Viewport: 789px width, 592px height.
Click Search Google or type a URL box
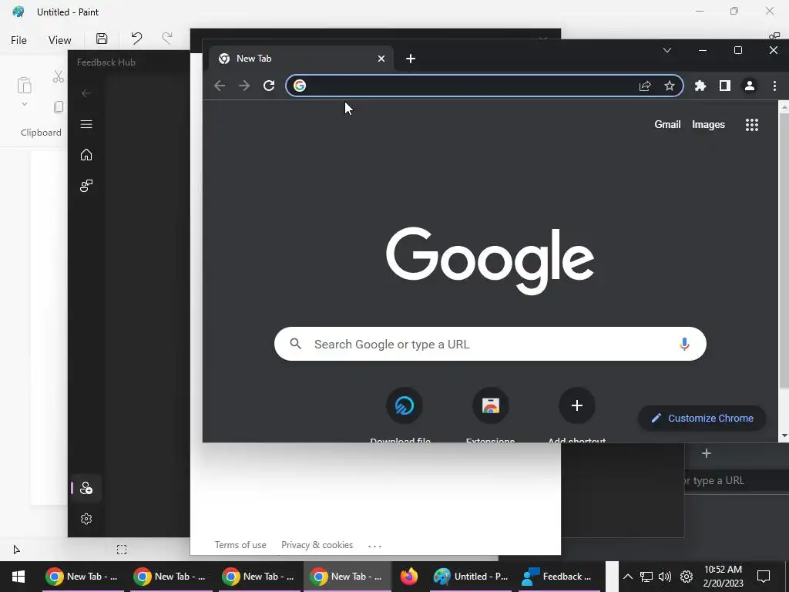[x=490, y=344]
